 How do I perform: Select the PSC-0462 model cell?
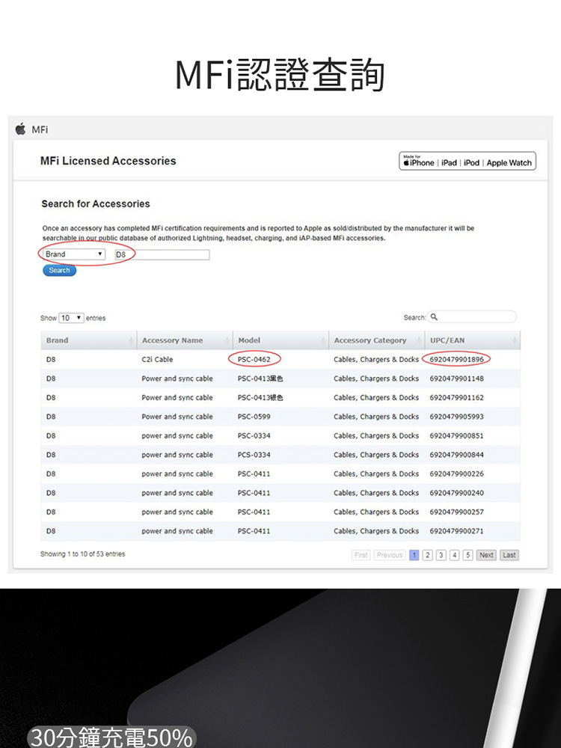coord(254,359)
